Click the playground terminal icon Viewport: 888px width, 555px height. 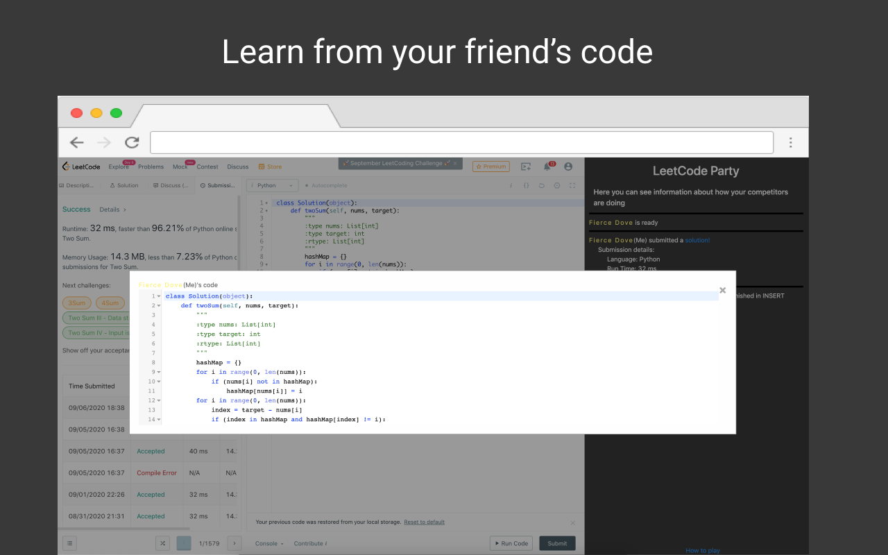526,166
